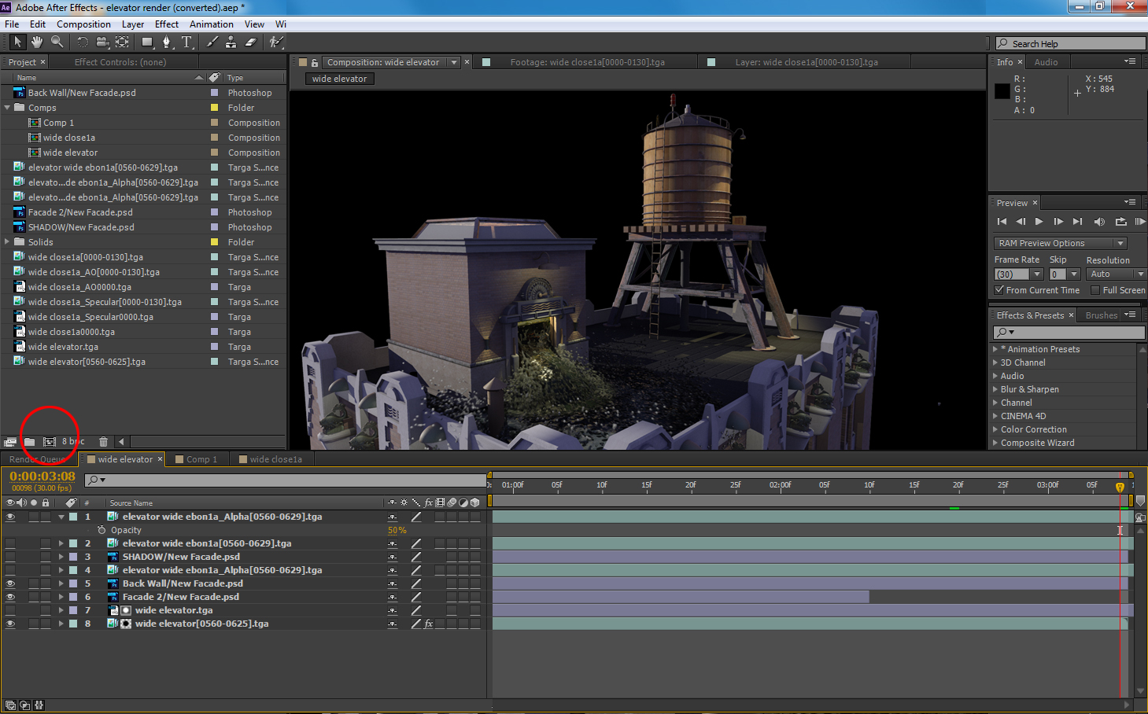Click yellow label swatch of Comps folder
The height and width of the screenshot is (714, 1148).
(214, 108)
